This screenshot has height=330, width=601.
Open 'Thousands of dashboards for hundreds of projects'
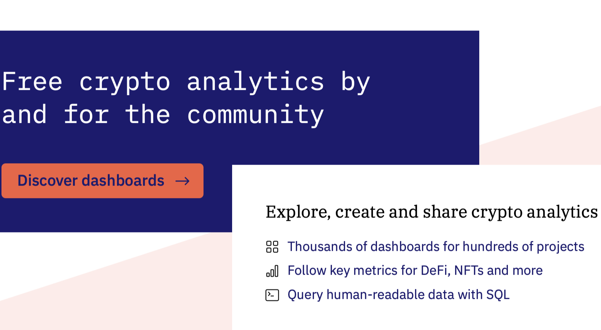[x=436, y=247]
